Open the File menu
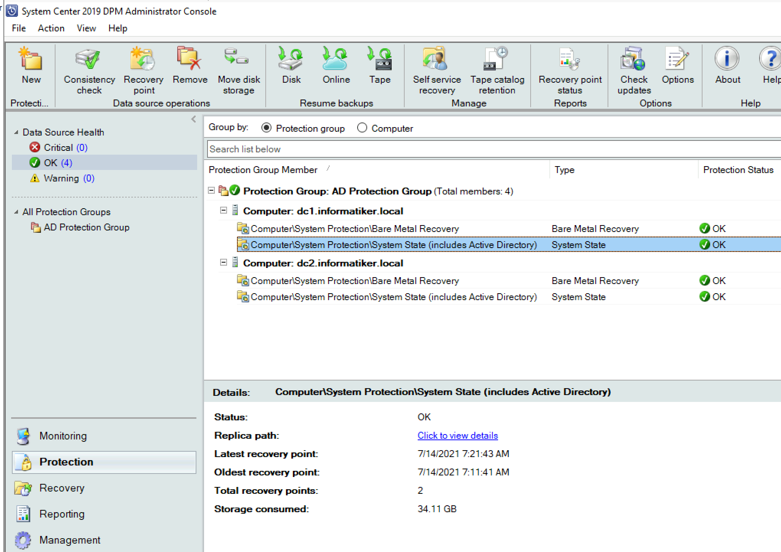This screenshot has width=781, height=552. [19, 28]
